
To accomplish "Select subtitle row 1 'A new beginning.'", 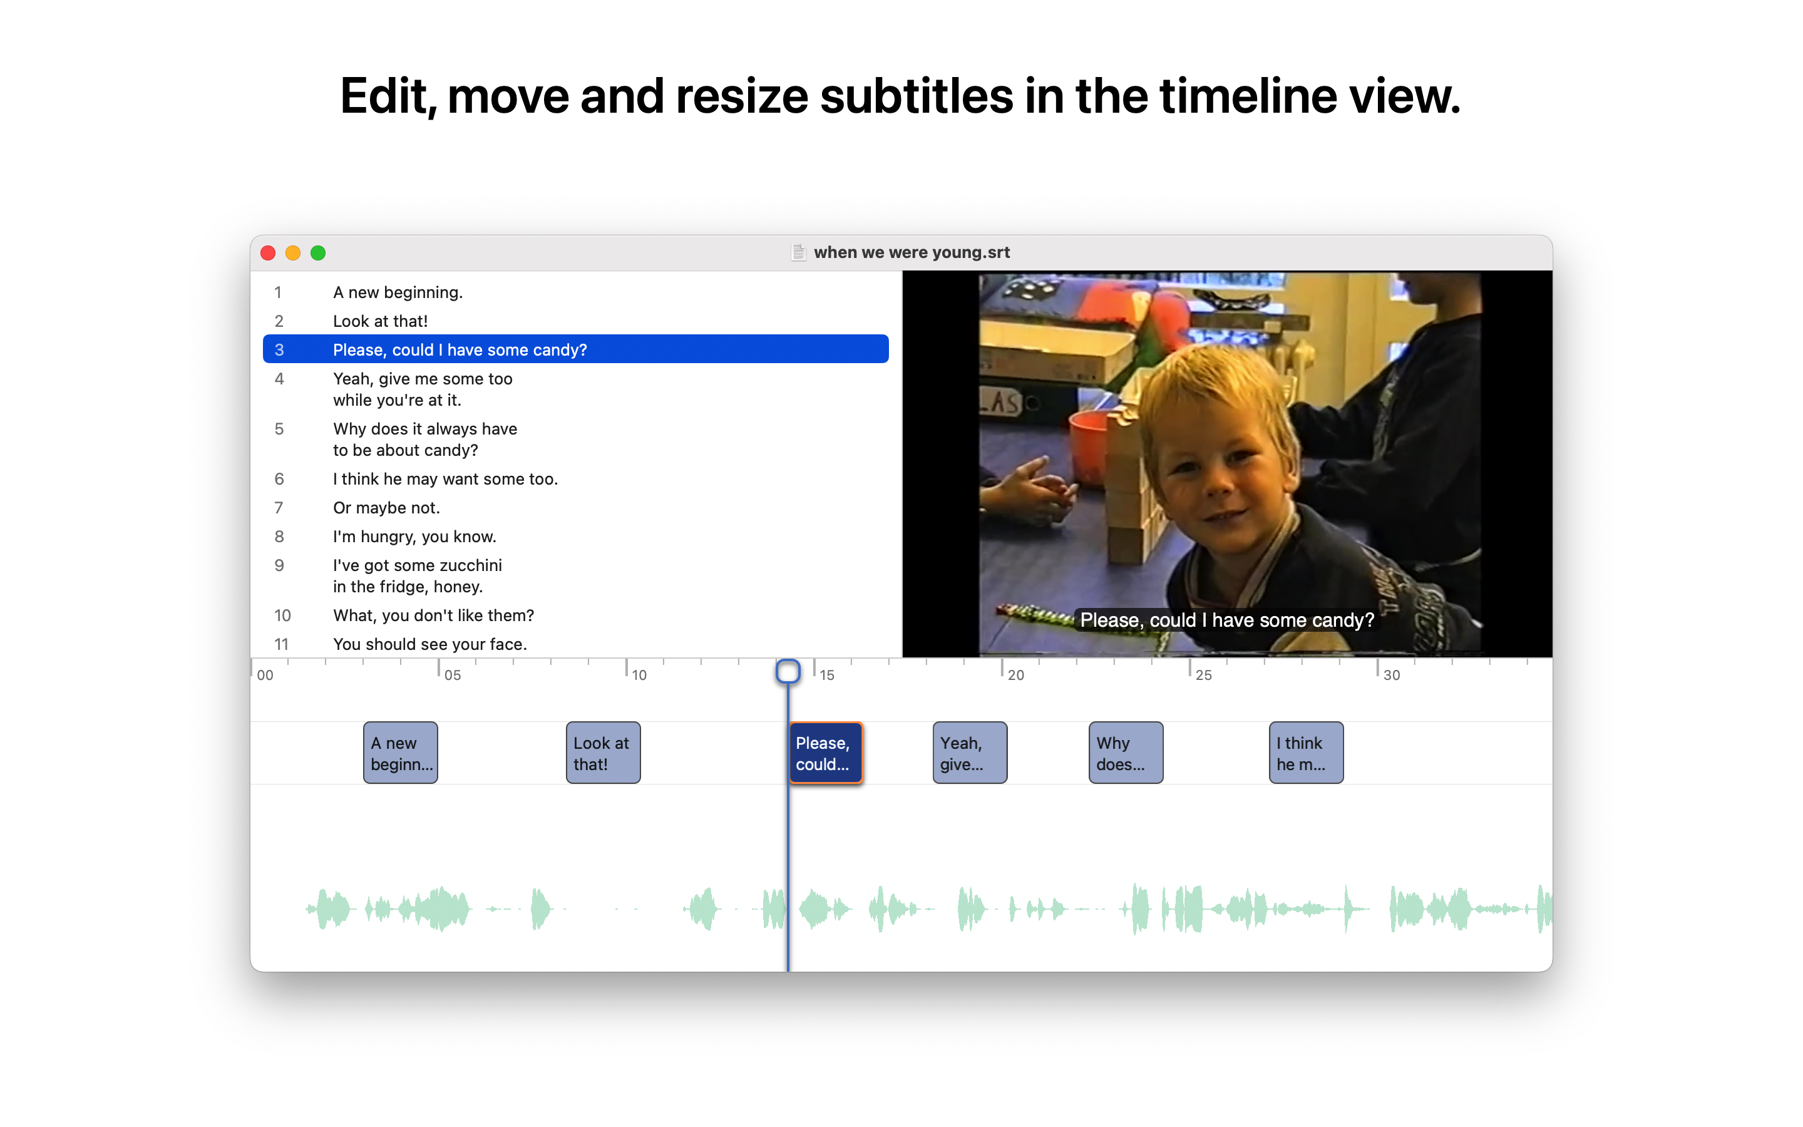I will [x=398, y=292].
